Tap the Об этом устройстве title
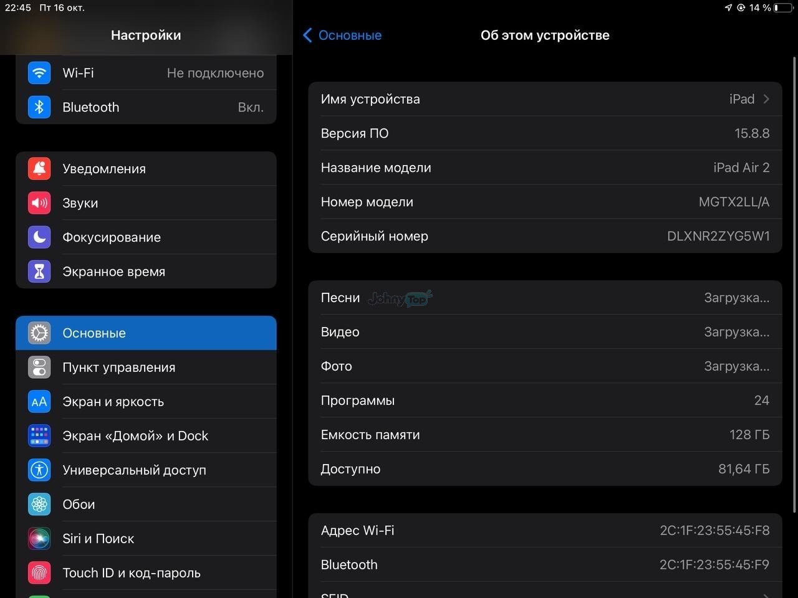The image size is (798, 598). coord(545,36)
